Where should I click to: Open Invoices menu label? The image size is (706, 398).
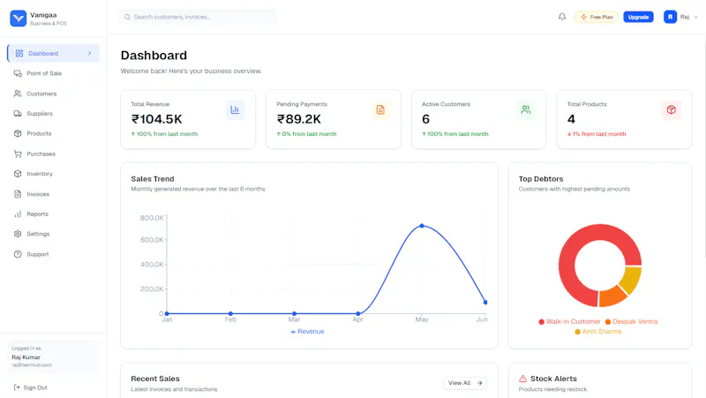coord(38,194)
